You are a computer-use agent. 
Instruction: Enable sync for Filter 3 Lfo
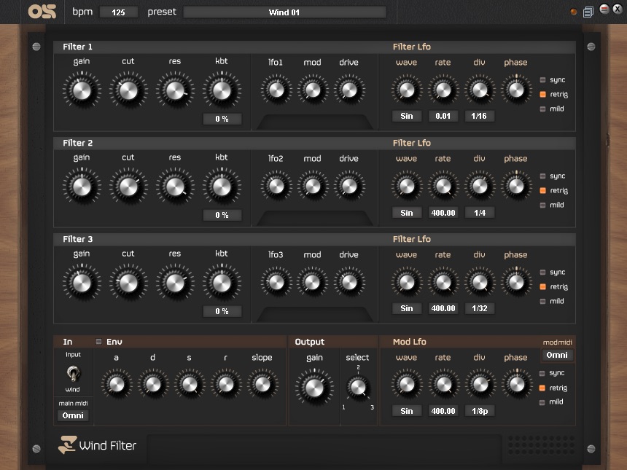(x=542, y=273)
